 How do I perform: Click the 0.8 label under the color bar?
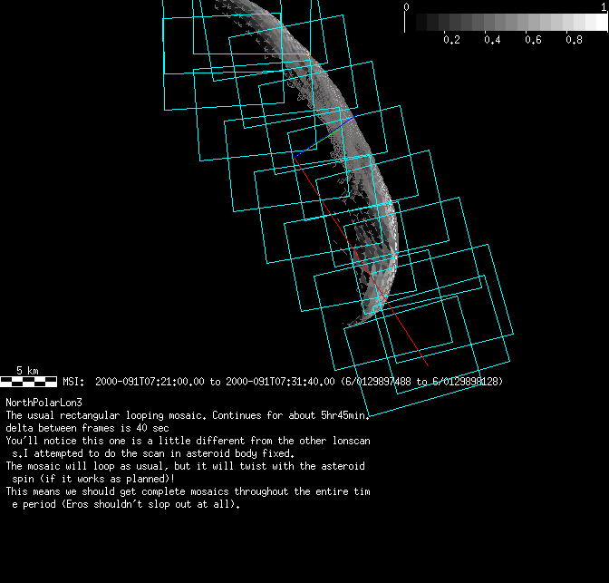pyautogui.click(x=574, y=40)
